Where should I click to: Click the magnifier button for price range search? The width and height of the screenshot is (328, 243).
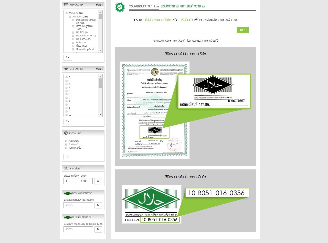click(98, 181)
